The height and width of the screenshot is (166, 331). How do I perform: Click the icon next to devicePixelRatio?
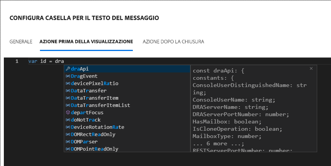pyautogui.click(x=68, y=84)
